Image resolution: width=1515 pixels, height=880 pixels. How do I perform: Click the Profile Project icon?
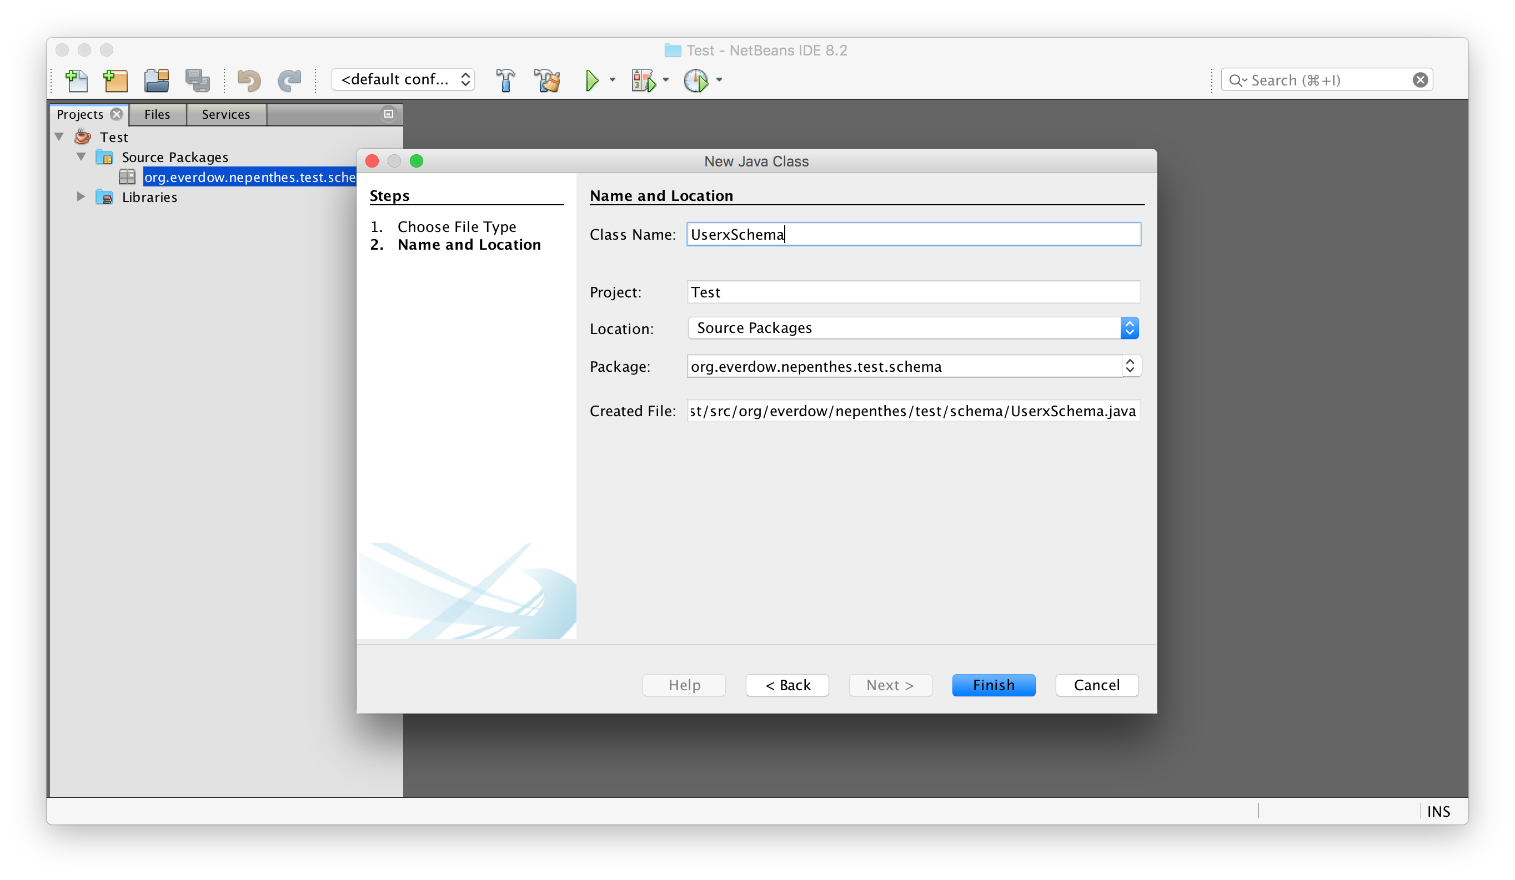coord(696,80)
